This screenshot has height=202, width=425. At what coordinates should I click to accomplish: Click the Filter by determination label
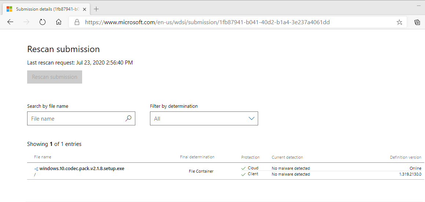point(174,106)
